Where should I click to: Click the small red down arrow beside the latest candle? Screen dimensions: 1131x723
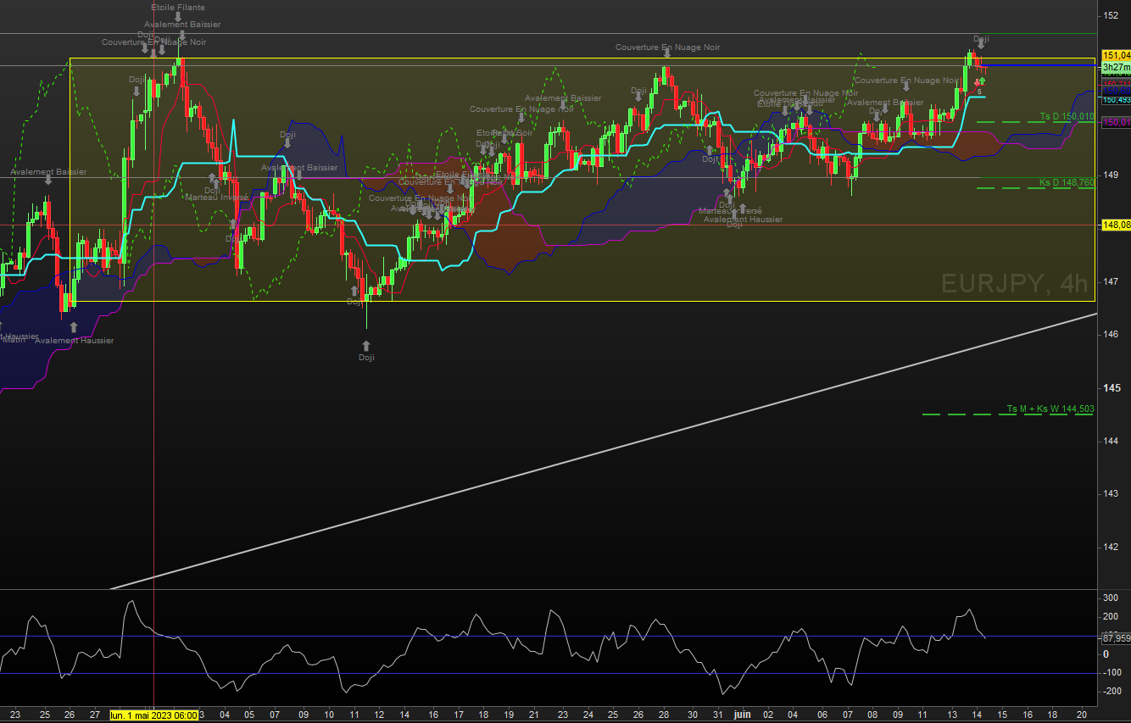[976, 84]
